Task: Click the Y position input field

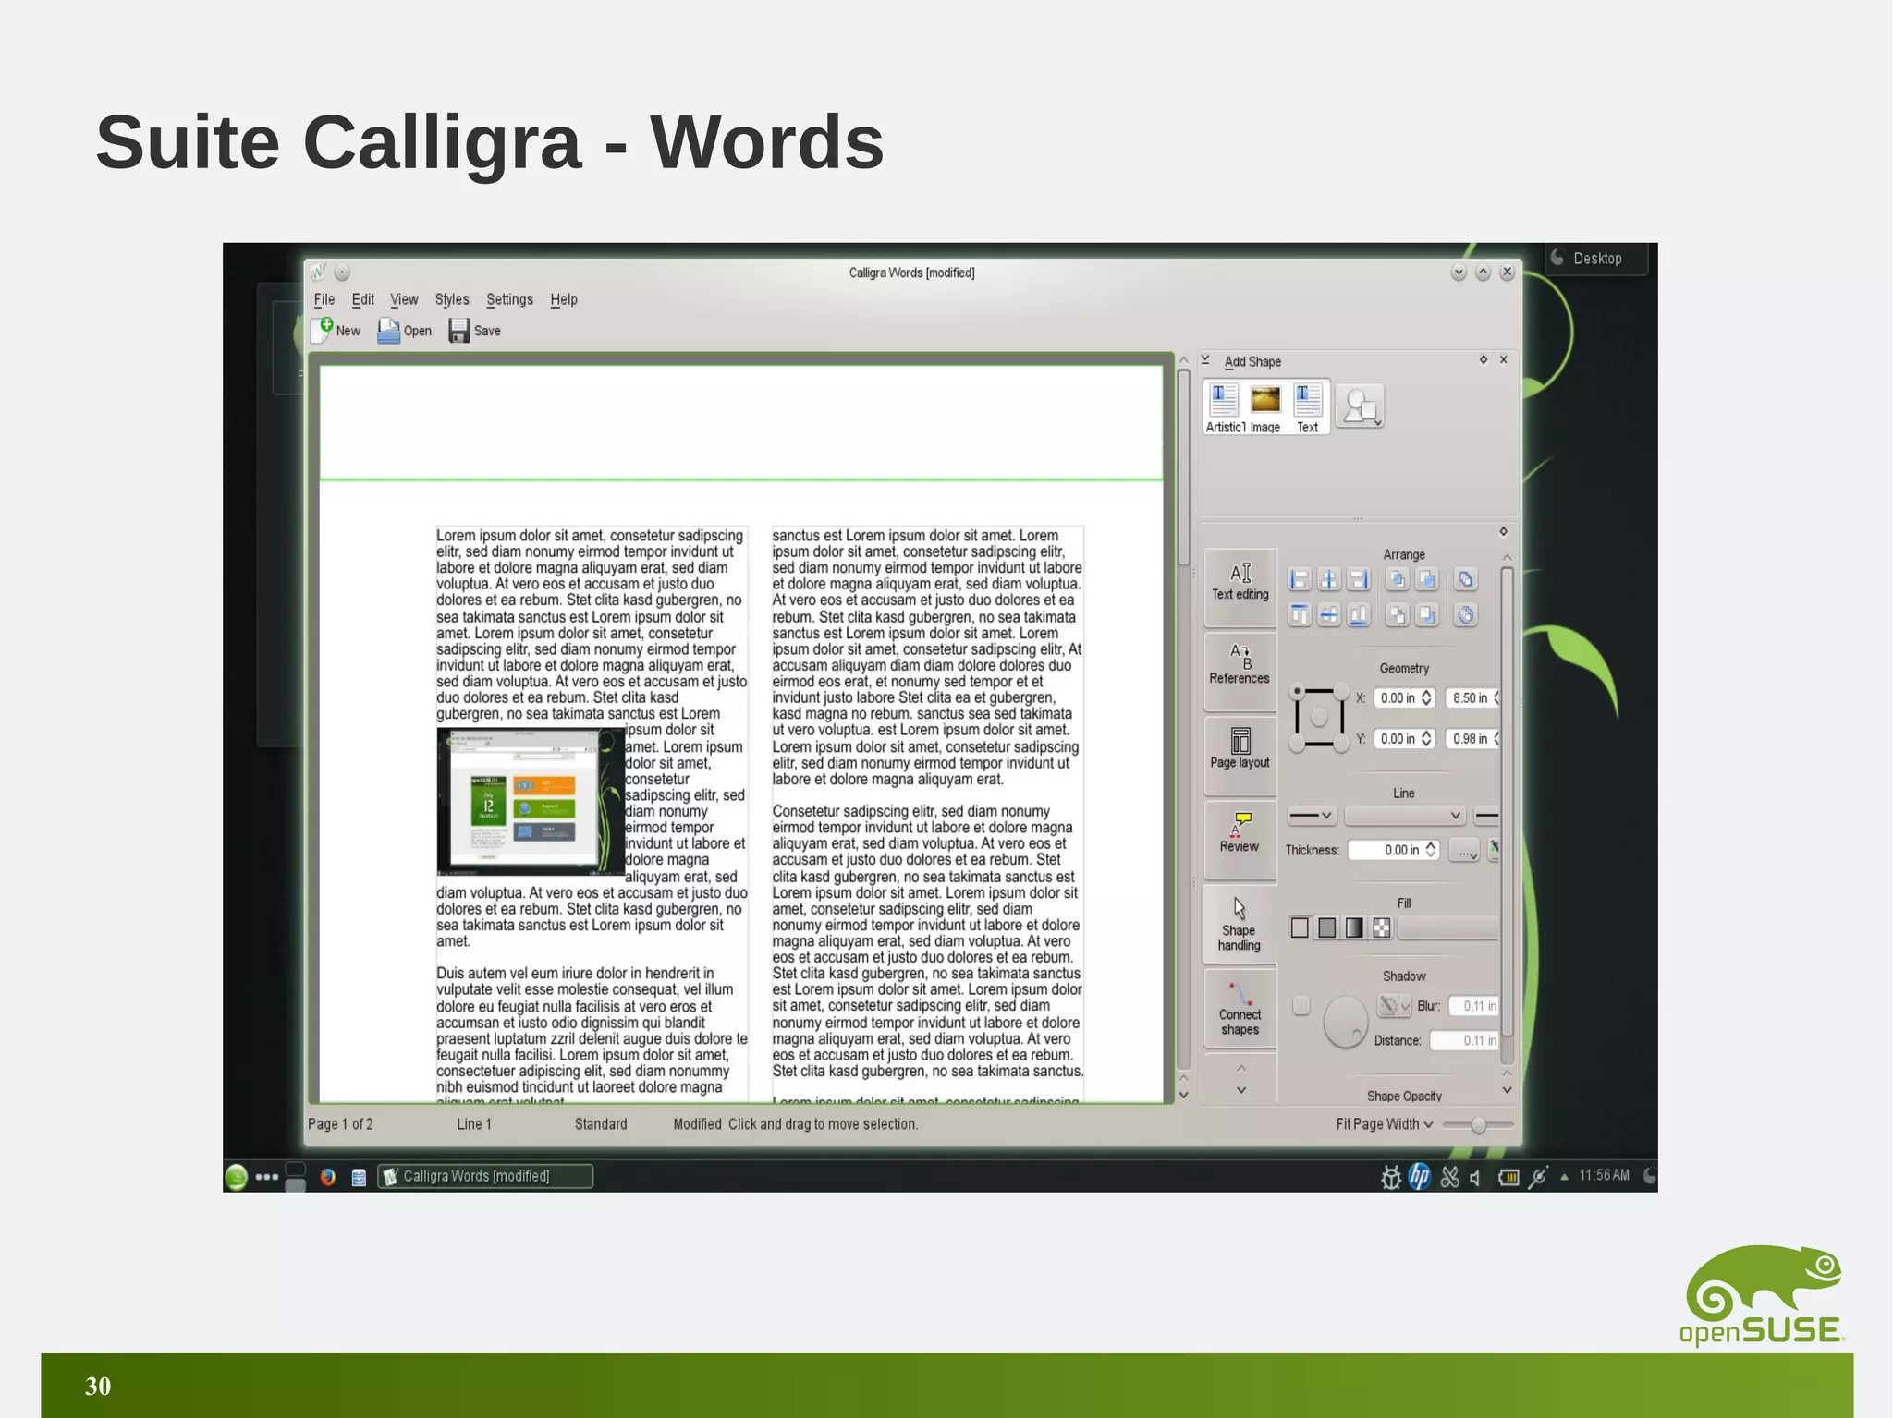Action: click(1405, 739)
